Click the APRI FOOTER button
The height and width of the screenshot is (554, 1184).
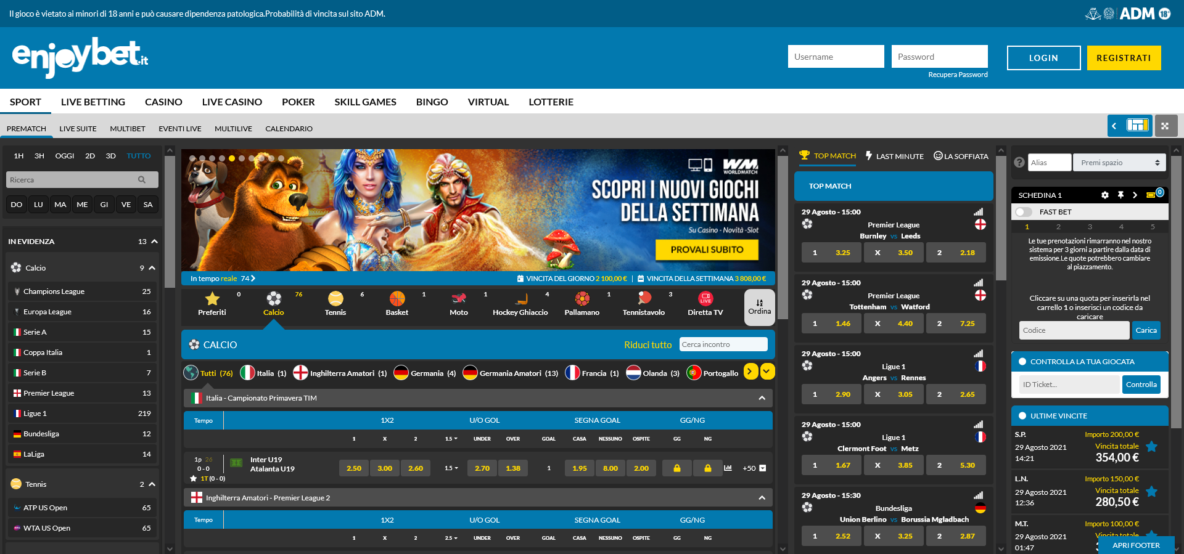pos(1136,545)
